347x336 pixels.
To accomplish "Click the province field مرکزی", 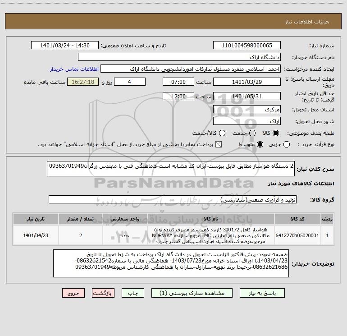I will pos(247,110).
